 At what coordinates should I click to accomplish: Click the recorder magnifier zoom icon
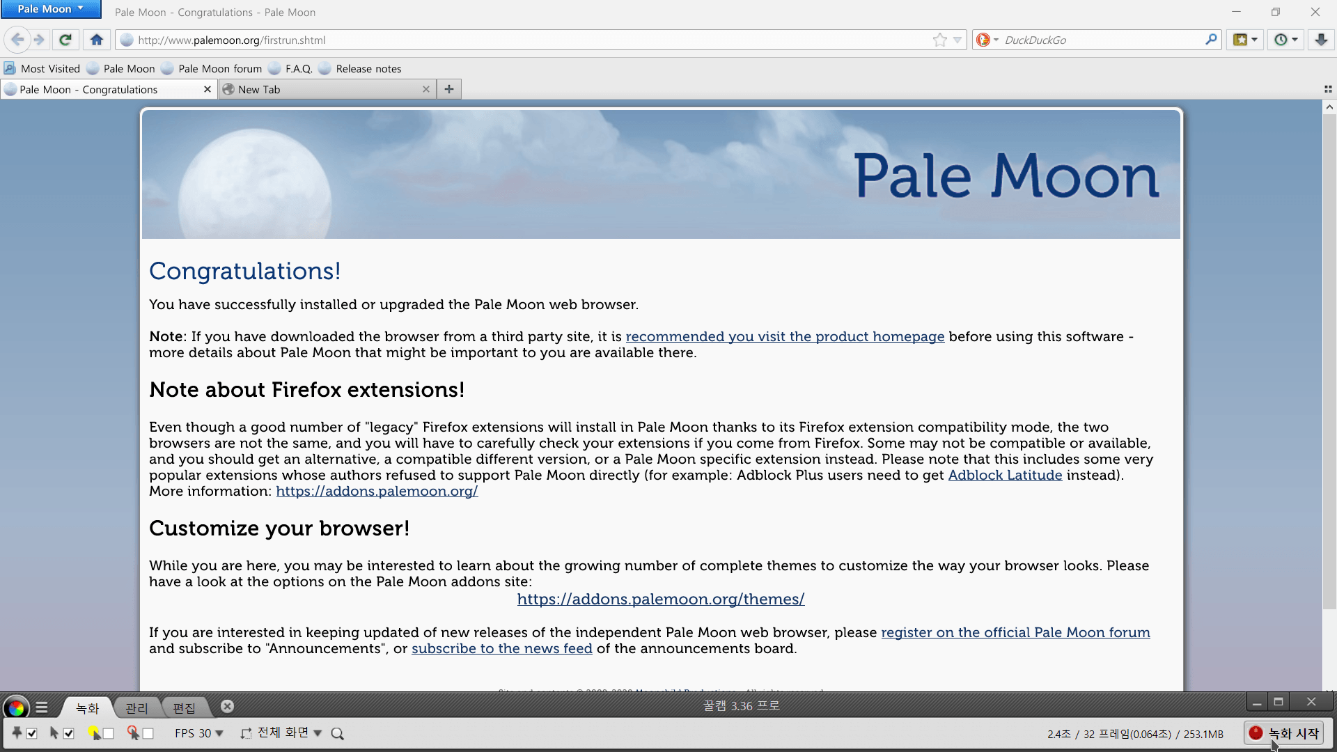coord(338,734)
